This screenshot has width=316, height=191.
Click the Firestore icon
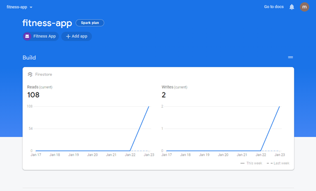[x=30, y=74]
